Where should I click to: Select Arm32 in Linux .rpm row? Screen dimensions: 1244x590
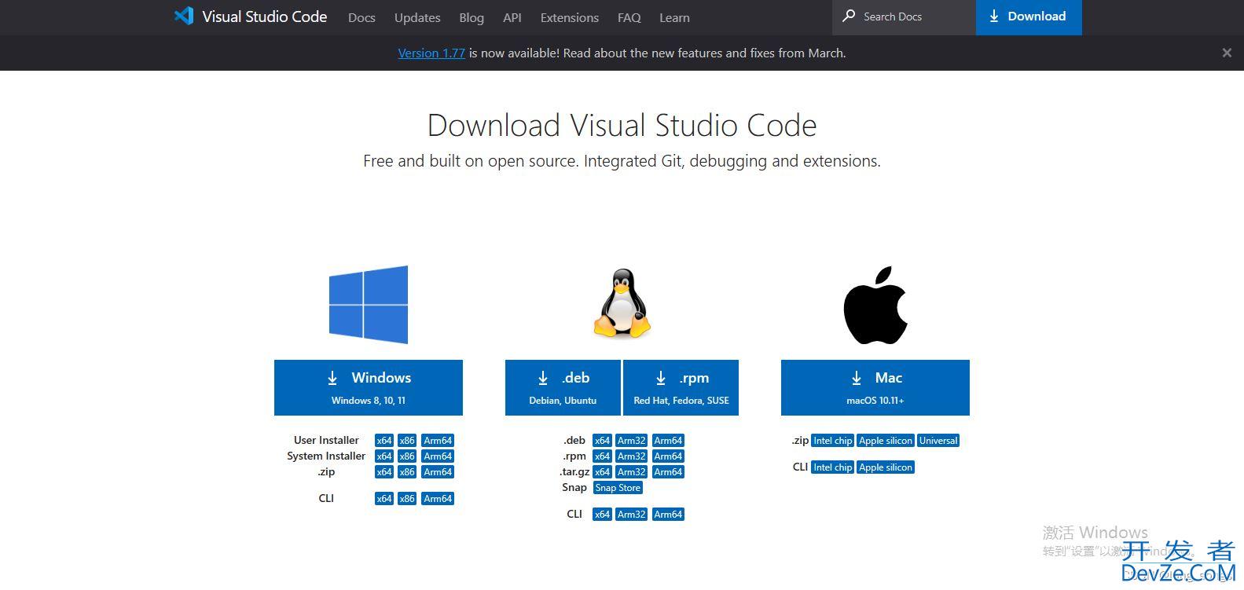point(632,456)
